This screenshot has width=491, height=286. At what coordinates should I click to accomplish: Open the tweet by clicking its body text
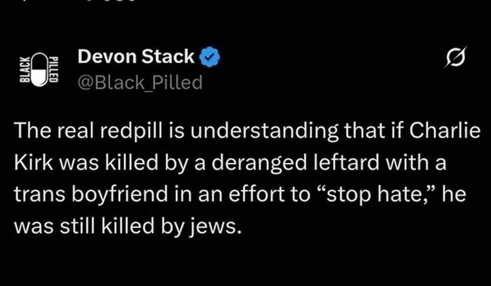pyautogui.click(x=240, y=177)
